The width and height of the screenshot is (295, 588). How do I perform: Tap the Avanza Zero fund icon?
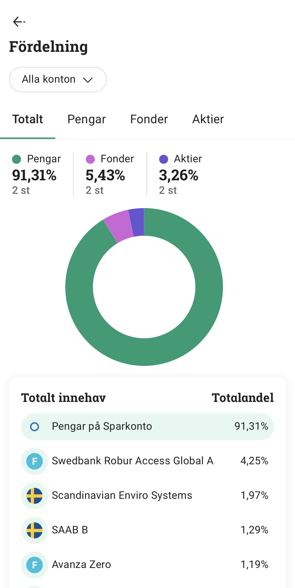pyautogui.click(x=35, y=565)
